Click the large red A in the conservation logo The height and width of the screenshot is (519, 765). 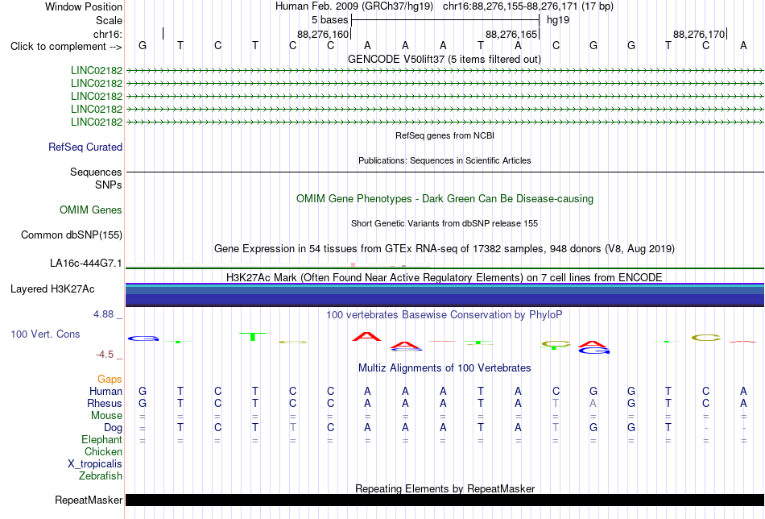point(367,336)
